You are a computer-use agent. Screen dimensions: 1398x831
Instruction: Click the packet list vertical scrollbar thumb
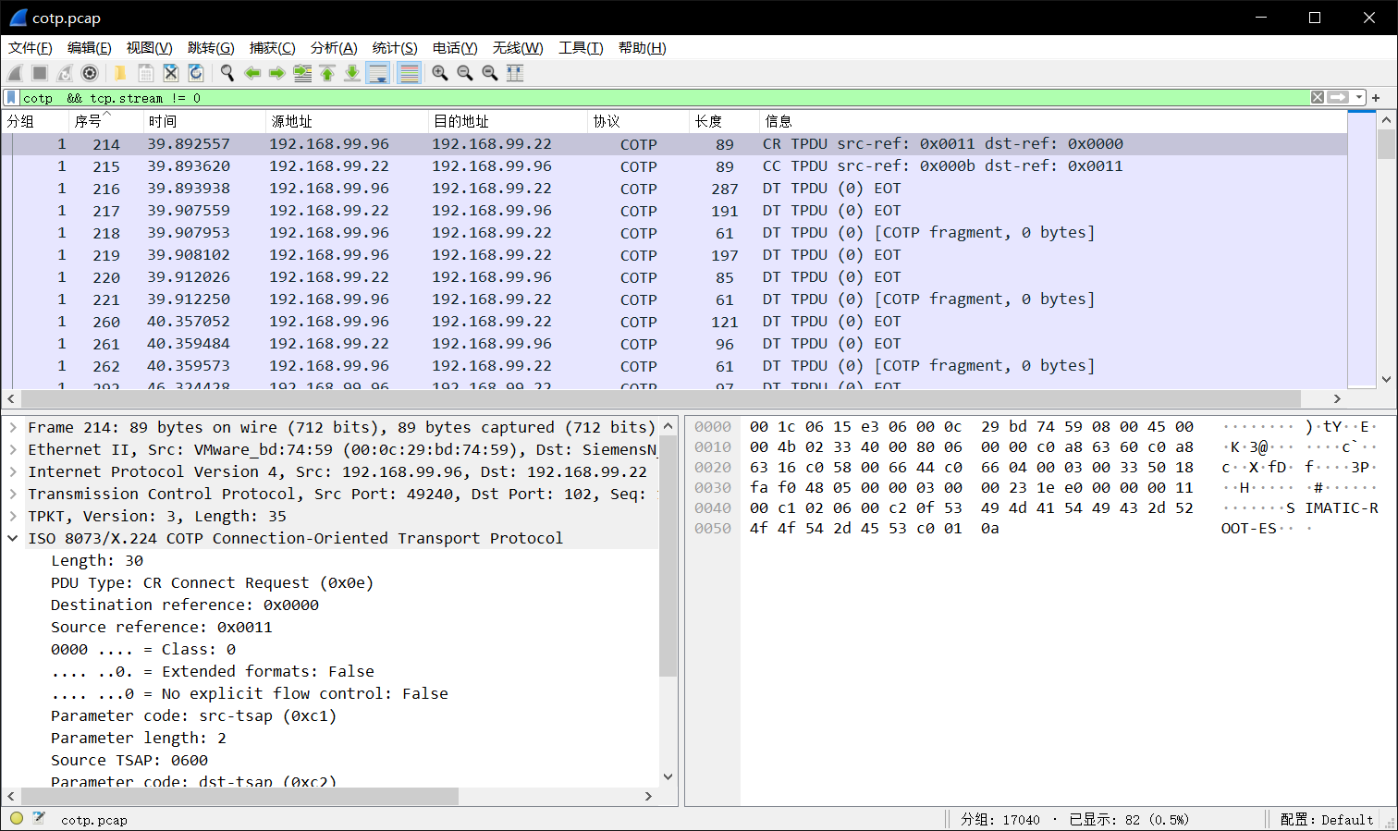[x=1386, y=144]
